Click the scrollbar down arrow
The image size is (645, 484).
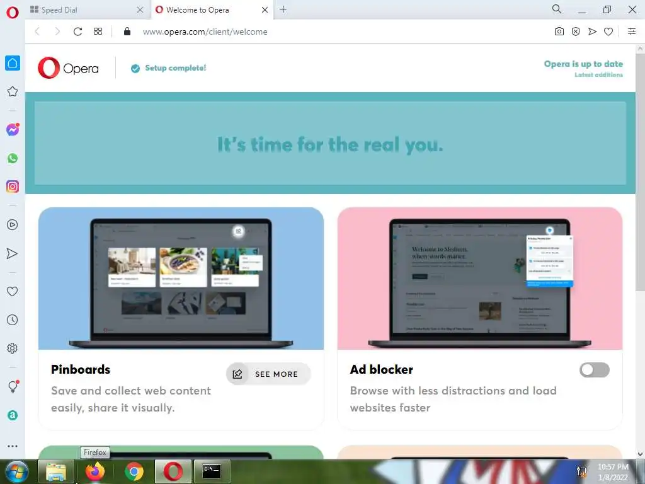[x=640, y=454]
